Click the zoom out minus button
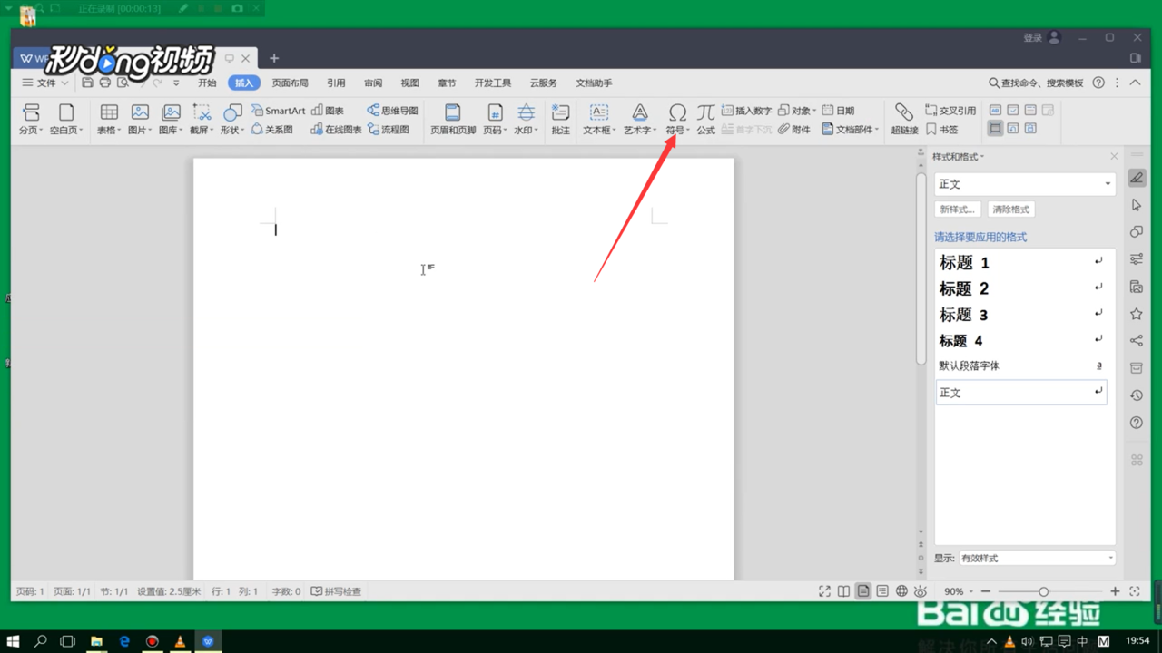The height and width of the screenshot is (653, 1162). pos(986,591)
